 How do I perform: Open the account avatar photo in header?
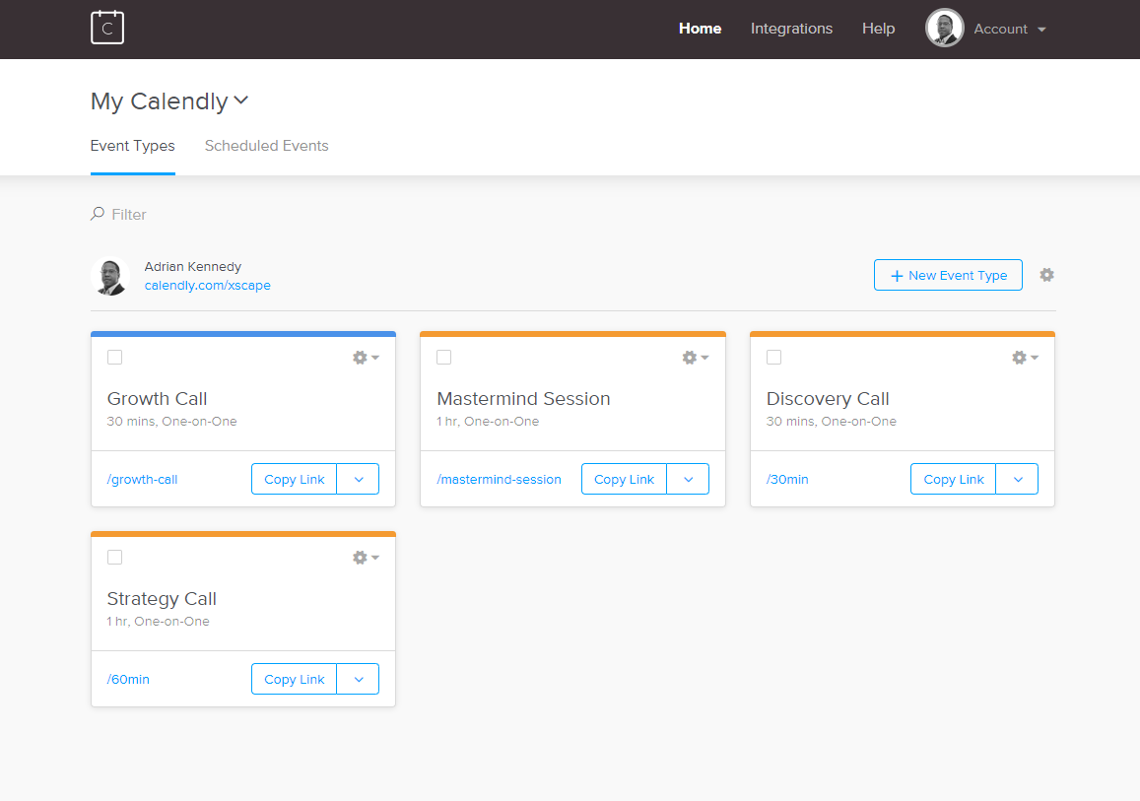tap(944, 29)
